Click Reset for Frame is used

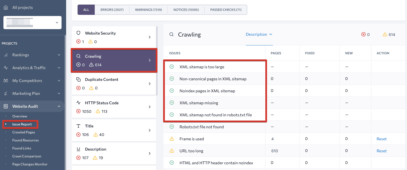[x=382, y=139]
